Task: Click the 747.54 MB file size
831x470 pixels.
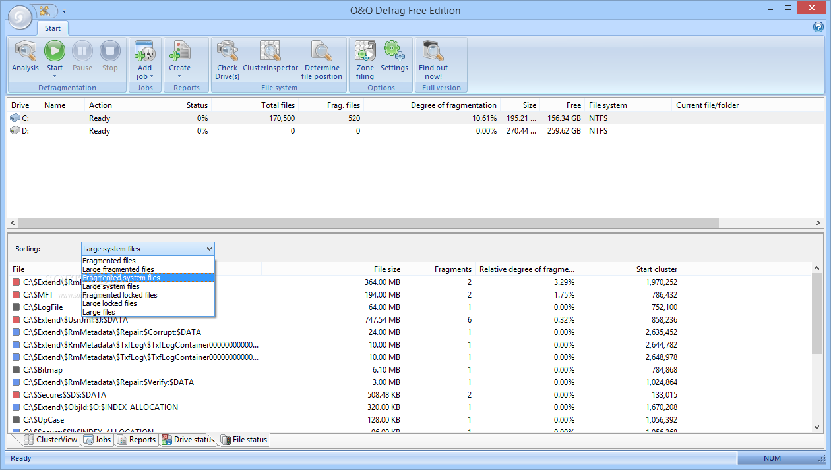Action: click(382, 320)
